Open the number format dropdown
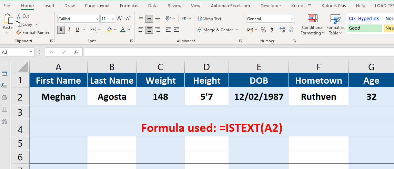The image size is (394, 169). pos(292,19)
